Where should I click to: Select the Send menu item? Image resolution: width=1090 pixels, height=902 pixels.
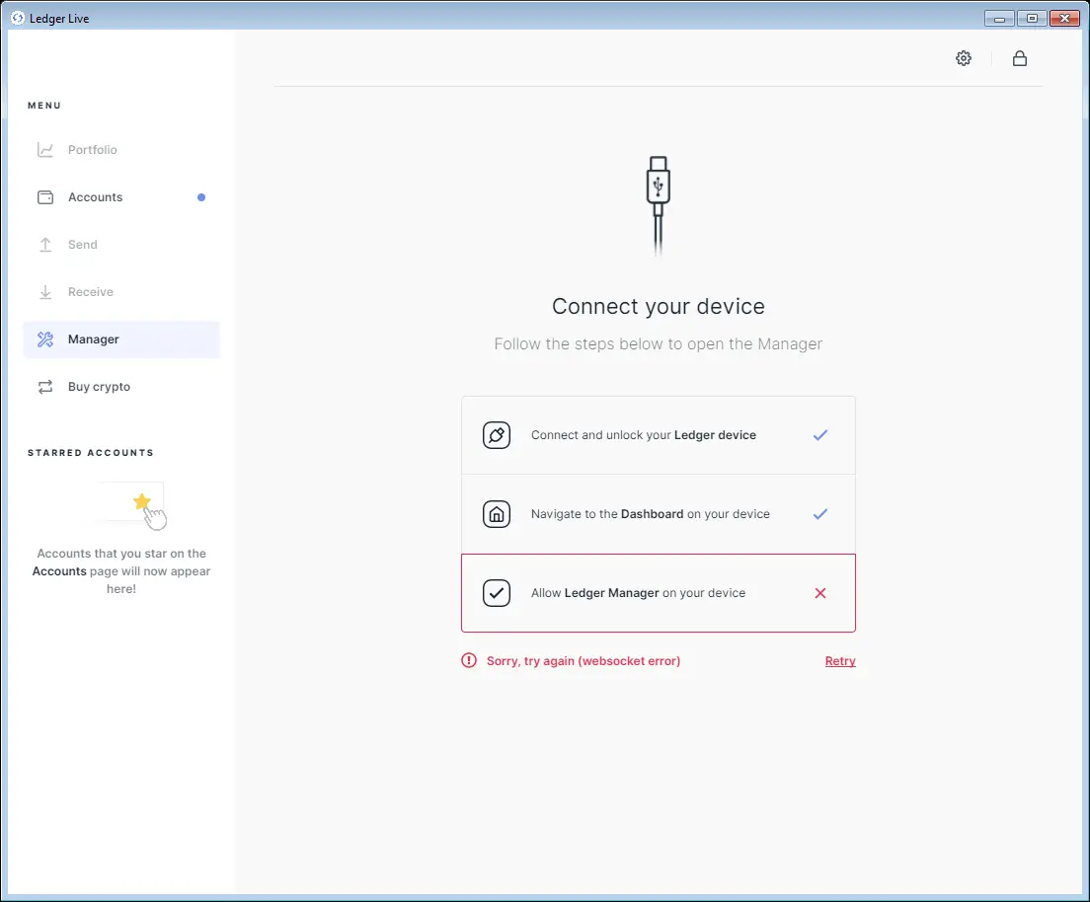121,245
